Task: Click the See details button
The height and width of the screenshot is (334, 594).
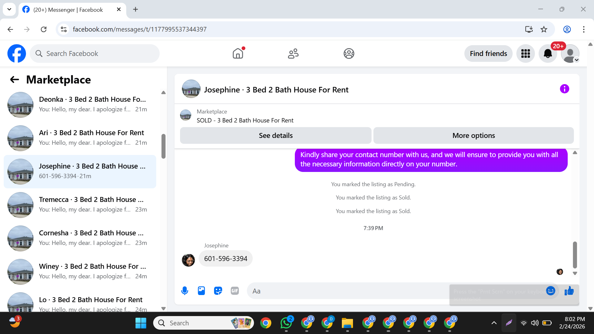Action: (275, 135)
